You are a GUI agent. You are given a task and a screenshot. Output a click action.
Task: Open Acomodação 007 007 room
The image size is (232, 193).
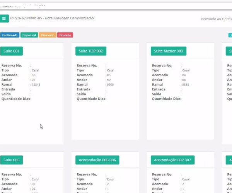click(x=173, y=160)
